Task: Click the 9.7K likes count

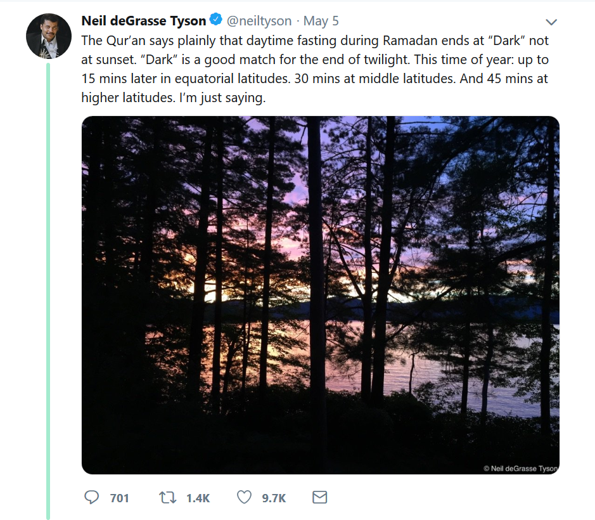Action: 274,498
